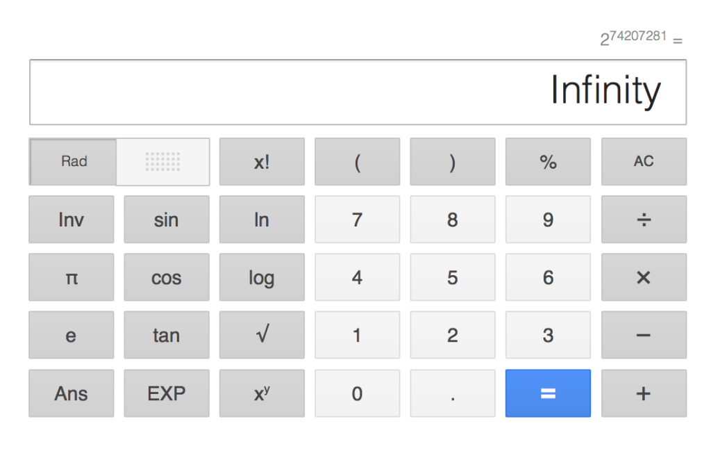711x453 pixels.
Task: Insert an opening parenthesis
Action: pyautogui.click(x=358, y=162)
